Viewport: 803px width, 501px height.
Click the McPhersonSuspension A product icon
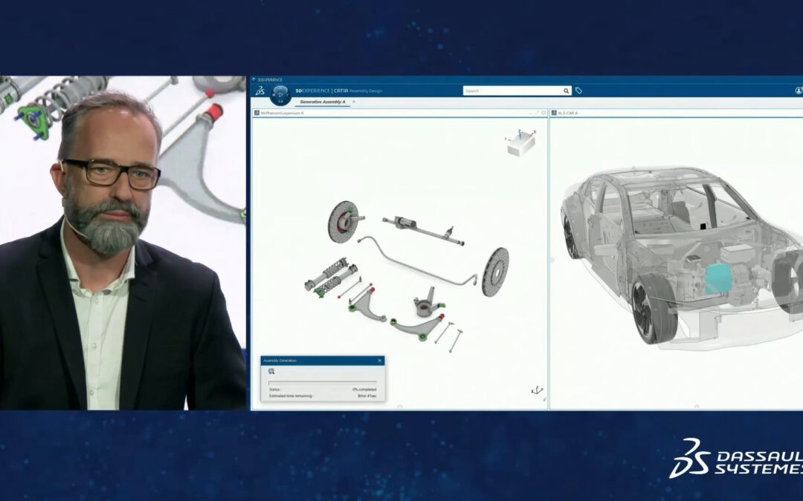tap(257, 113)
